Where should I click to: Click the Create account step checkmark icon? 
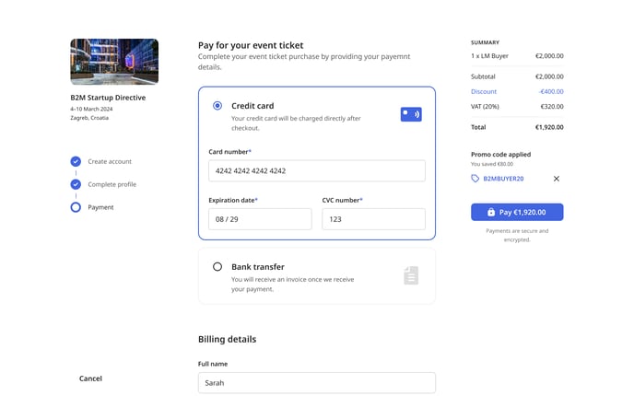click(x=76, y=162)
